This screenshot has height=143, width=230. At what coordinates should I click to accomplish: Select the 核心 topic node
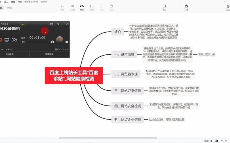coord(118,32)
